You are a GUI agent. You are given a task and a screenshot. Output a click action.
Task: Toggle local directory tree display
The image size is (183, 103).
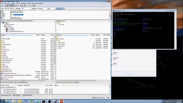pyautogui.click(x=9, y=6)
